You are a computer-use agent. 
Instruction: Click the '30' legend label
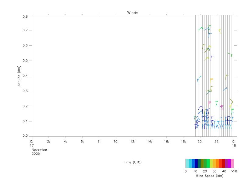click(x=215, y=171)
